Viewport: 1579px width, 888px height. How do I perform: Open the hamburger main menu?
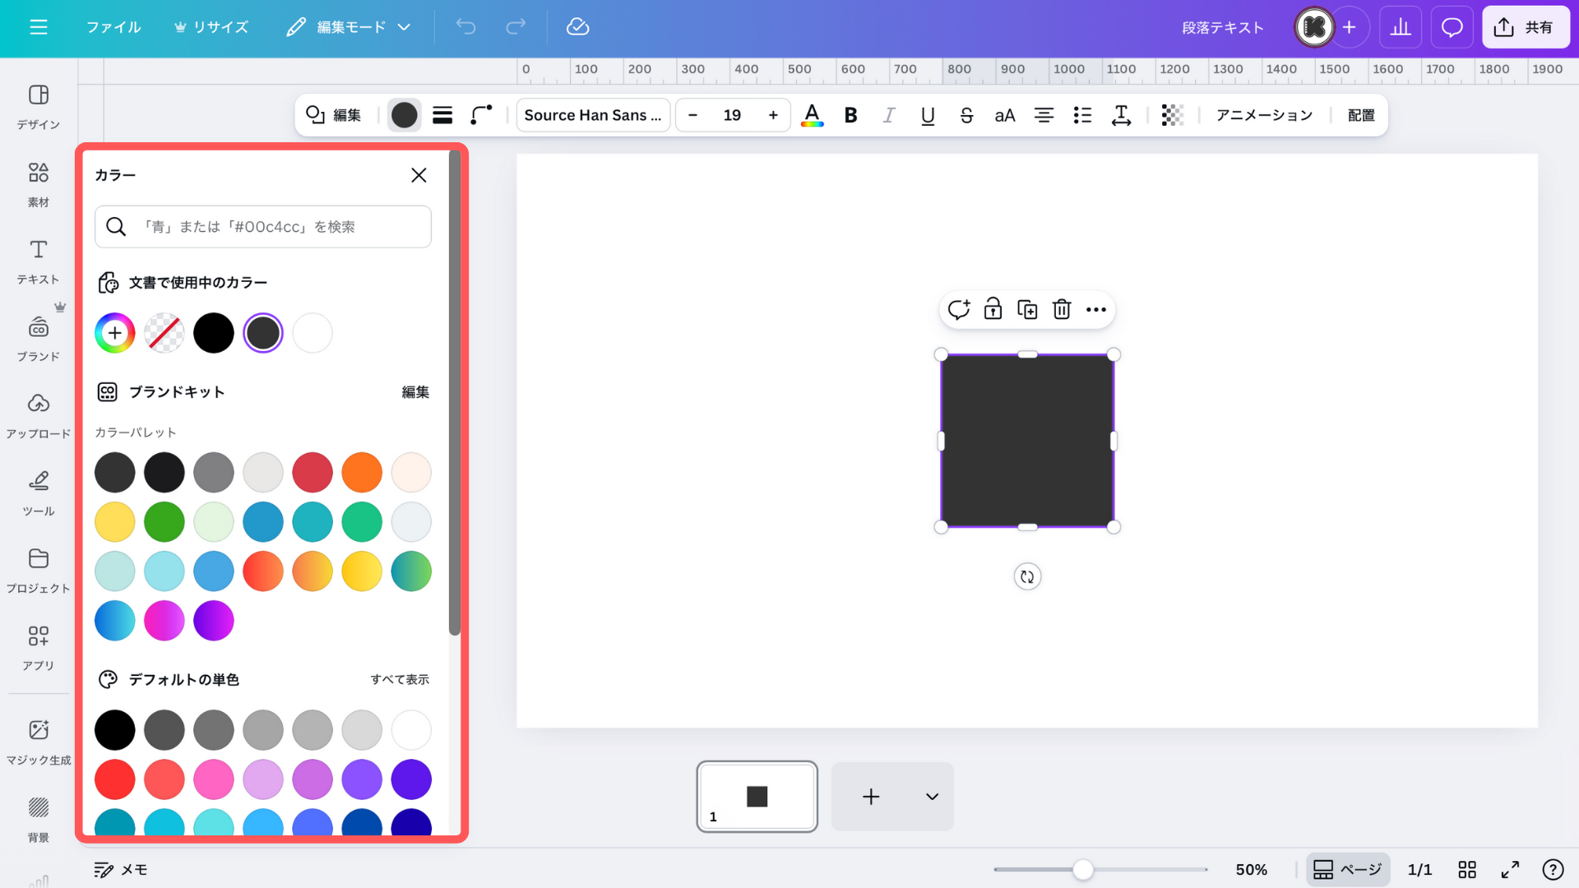(39, 27)
